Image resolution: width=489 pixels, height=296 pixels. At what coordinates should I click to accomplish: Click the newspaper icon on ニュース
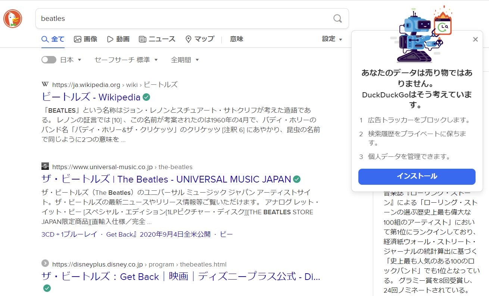point(143,39)
